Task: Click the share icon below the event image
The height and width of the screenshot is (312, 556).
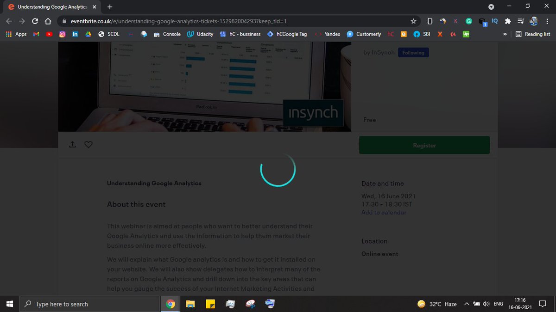Action: click(72, 145)
